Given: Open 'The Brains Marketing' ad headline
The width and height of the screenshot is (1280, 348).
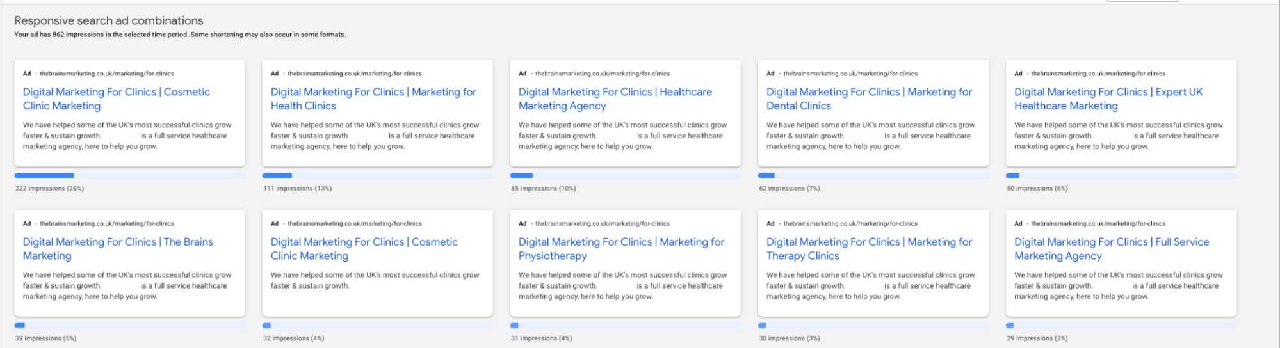Looking at the screenshot, I should point(118,249).
